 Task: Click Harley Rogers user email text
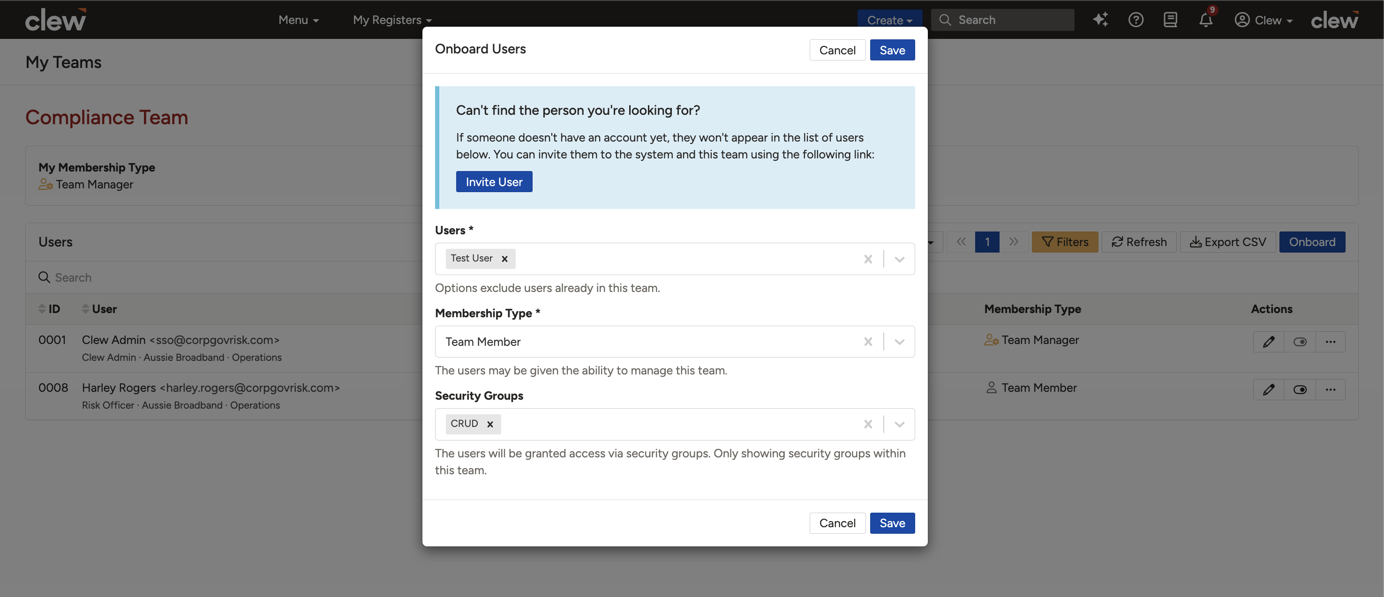click(x=250, y=388)
